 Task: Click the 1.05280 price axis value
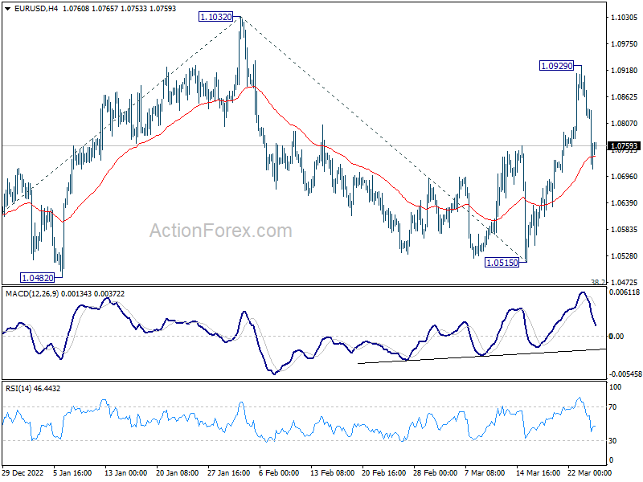[x=624, y=256]
